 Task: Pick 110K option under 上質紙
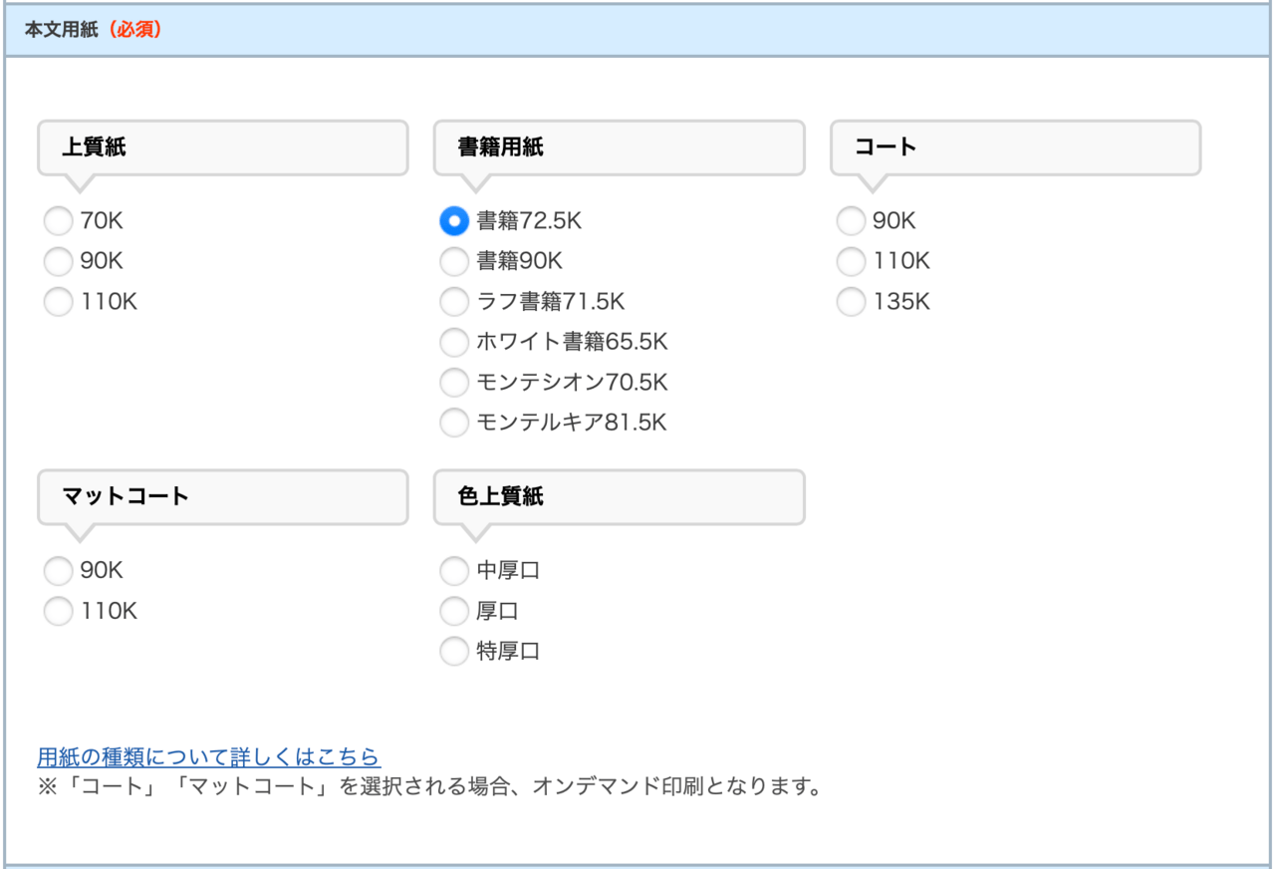(x=59, y=302)
